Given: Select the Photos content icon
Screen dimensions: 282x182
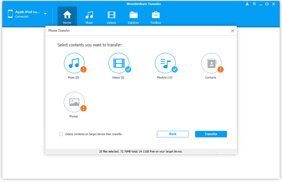Looking at the screenshot, I should tap(74, 102).
